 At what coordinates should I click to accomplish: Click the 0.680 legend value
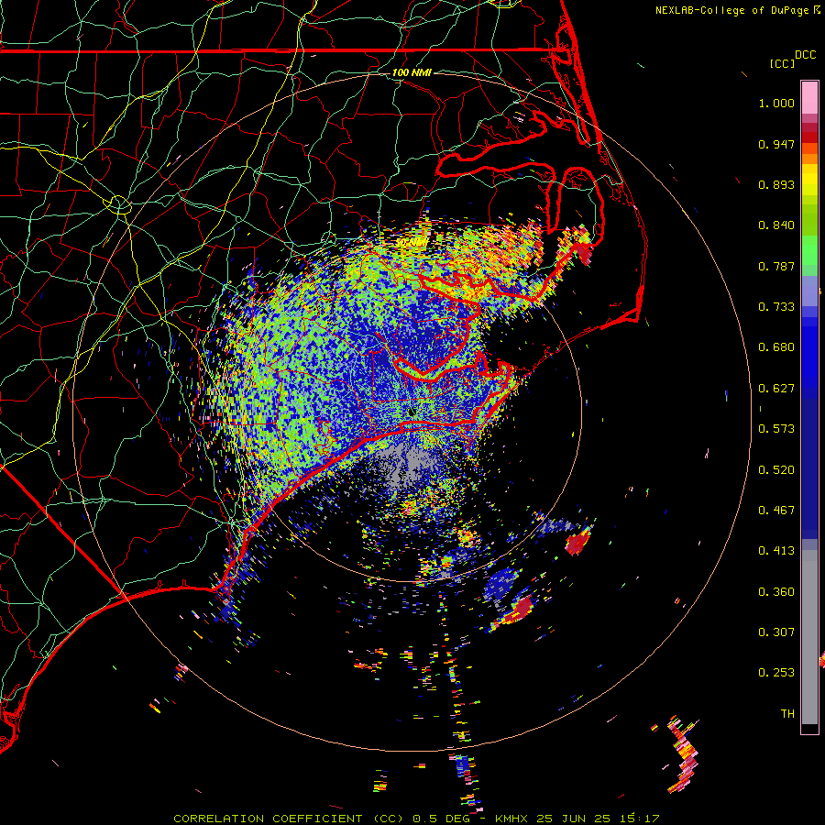click(776, 347)
